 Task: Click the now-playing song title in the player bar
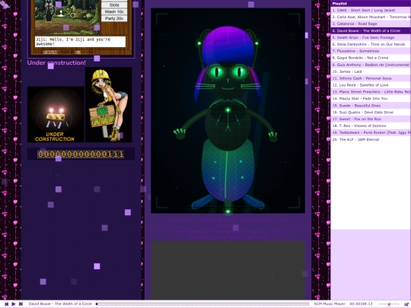(x=60, y=304)
